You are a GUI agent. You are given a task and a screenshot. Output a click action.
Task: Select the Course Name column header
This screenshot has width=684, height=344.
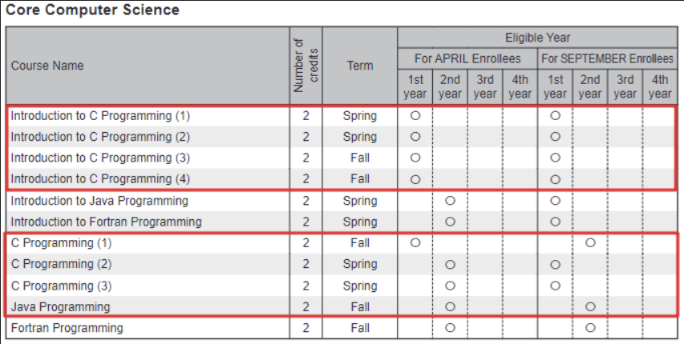click(x=47, y=66)
